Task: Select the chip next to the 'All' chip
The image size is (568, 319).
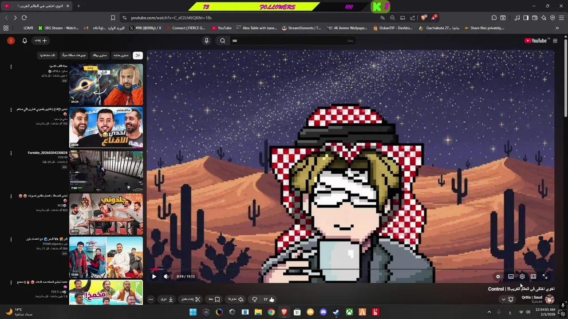Action: click(121, 55)
